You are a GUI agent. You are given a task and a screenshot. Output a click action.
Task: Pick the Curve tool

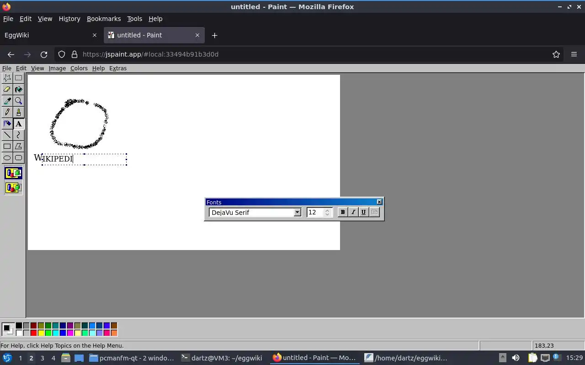click(x=18, y=135)
